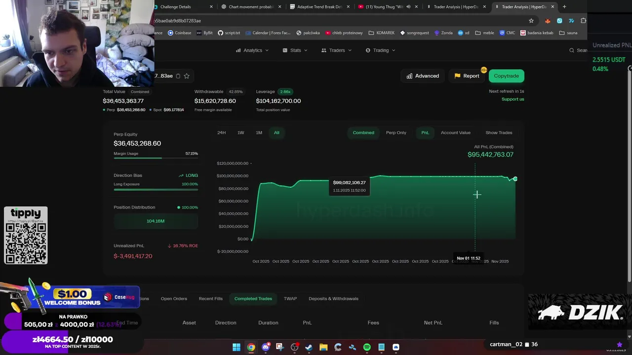Select the 1M chart range
632x355 pixels.
[x=259, y=133]
